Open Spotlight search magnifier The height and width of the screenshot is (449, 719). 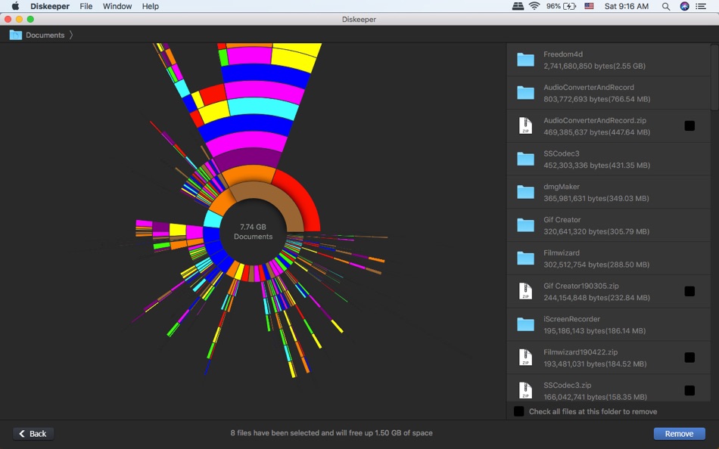coord(666,6)
